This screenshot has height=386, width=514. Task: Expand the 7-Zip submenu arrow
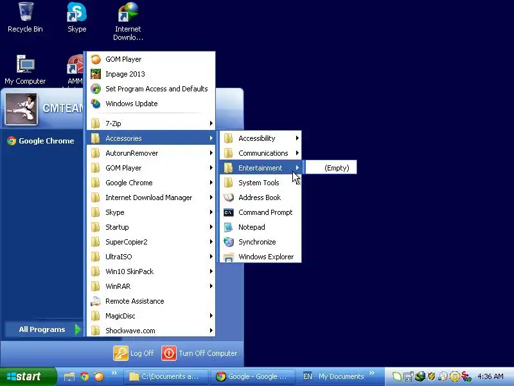(211, 124)
